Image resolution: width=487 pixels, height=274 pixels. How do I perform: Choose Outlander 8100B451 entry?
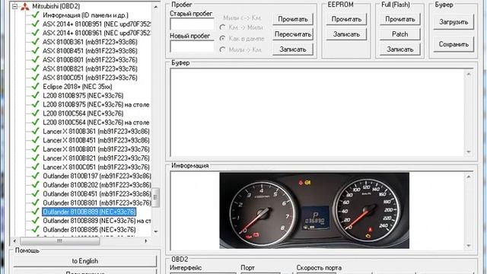tap(97, 194)
